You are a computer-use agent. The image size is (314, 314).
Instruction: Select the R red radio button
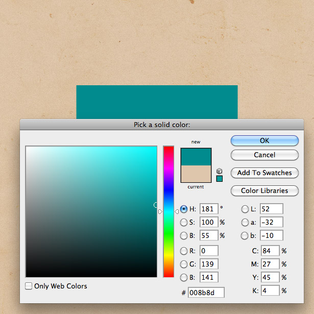pyautogui.click(x=184, y=251)
